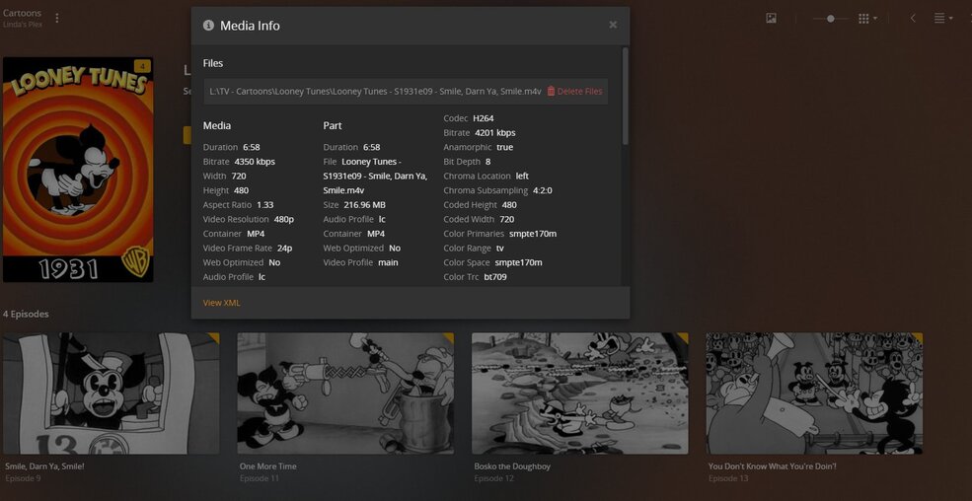
Task: Click the Cartoons library title
Action: point(23,13)
